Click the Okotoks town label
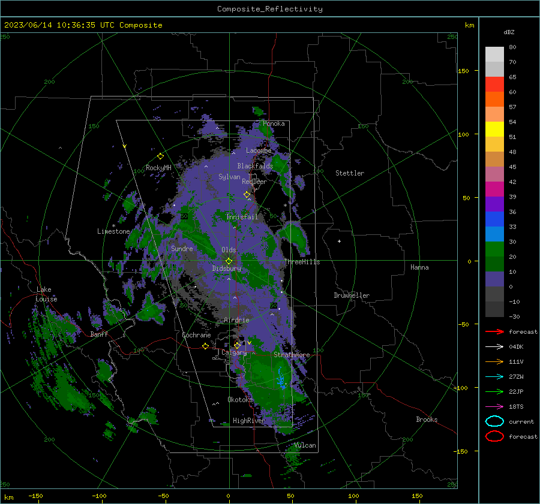The height and width of the screenshot is (504, 540). pyautogui.click(x=241, y=400)
